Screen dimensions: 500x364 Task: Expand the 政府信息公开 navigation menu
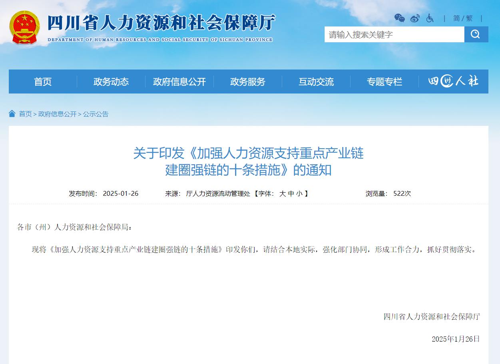179,82
